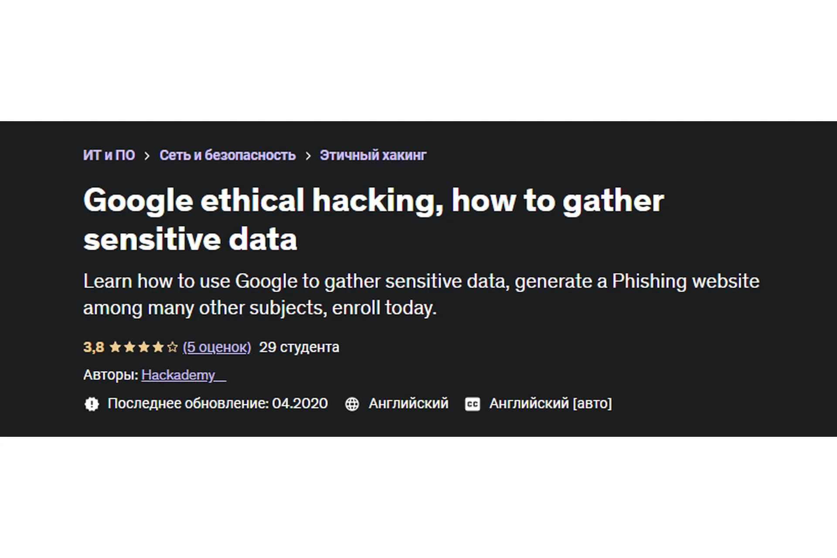Click the rating value '3,8'
This screenshot has width=837, height=558.
[x=94, y=347]
